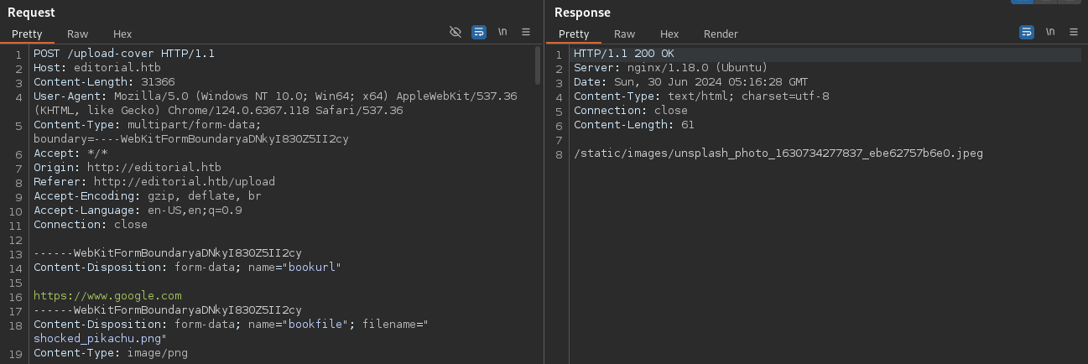The image size is (1088, 364).
Task: Select the Response Pretty tab
Action: point(574,34)
